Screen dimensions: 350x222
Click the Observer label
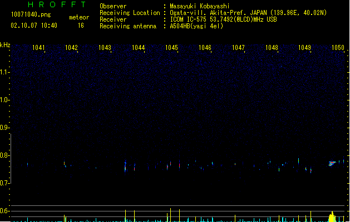(113, 6)
